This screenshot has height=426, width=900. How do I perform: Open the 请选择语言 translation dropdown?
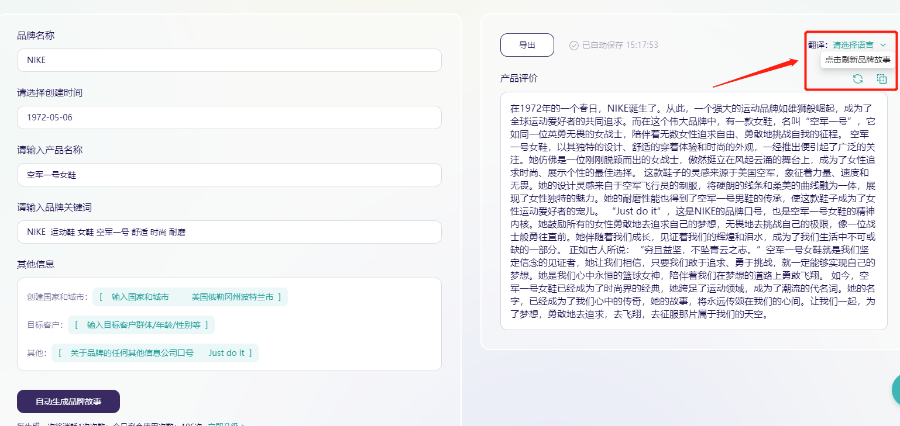click(860, 45)
